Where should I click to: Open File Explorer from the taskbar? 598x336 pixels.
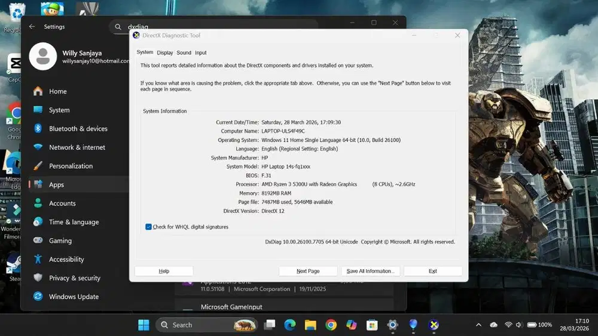pos(310,325)
